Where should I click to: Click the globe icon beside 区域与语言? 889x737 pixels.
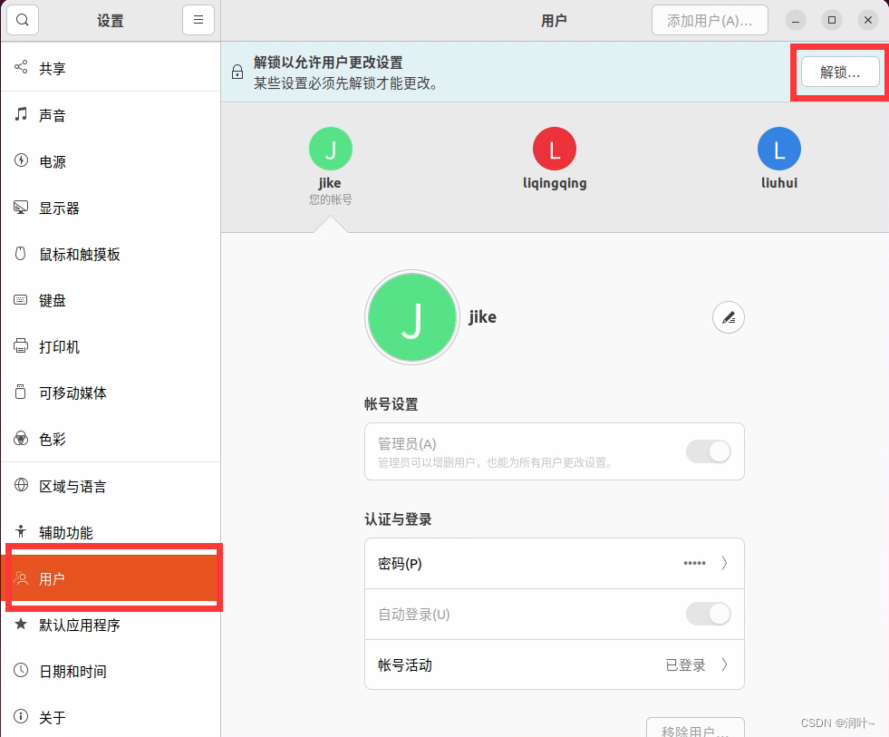[21, 485]
